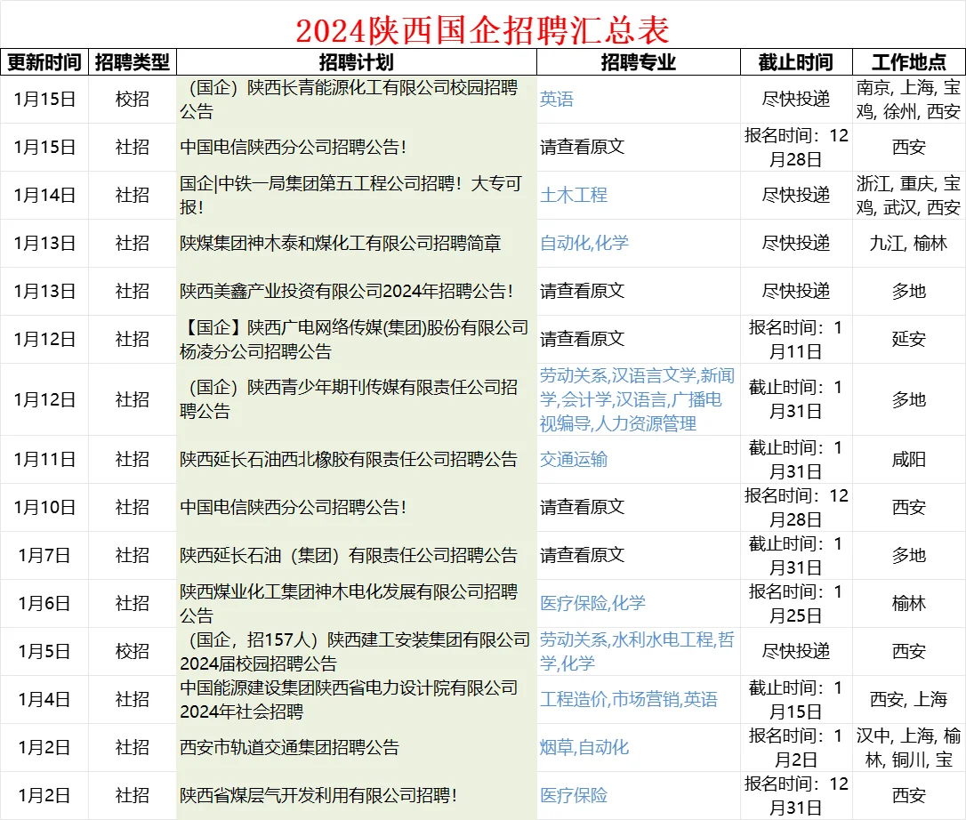This screenshot has width=966, height=820.
Task: Select the 尽快投递 cell for 中铁一局
Action: point(796,195)
